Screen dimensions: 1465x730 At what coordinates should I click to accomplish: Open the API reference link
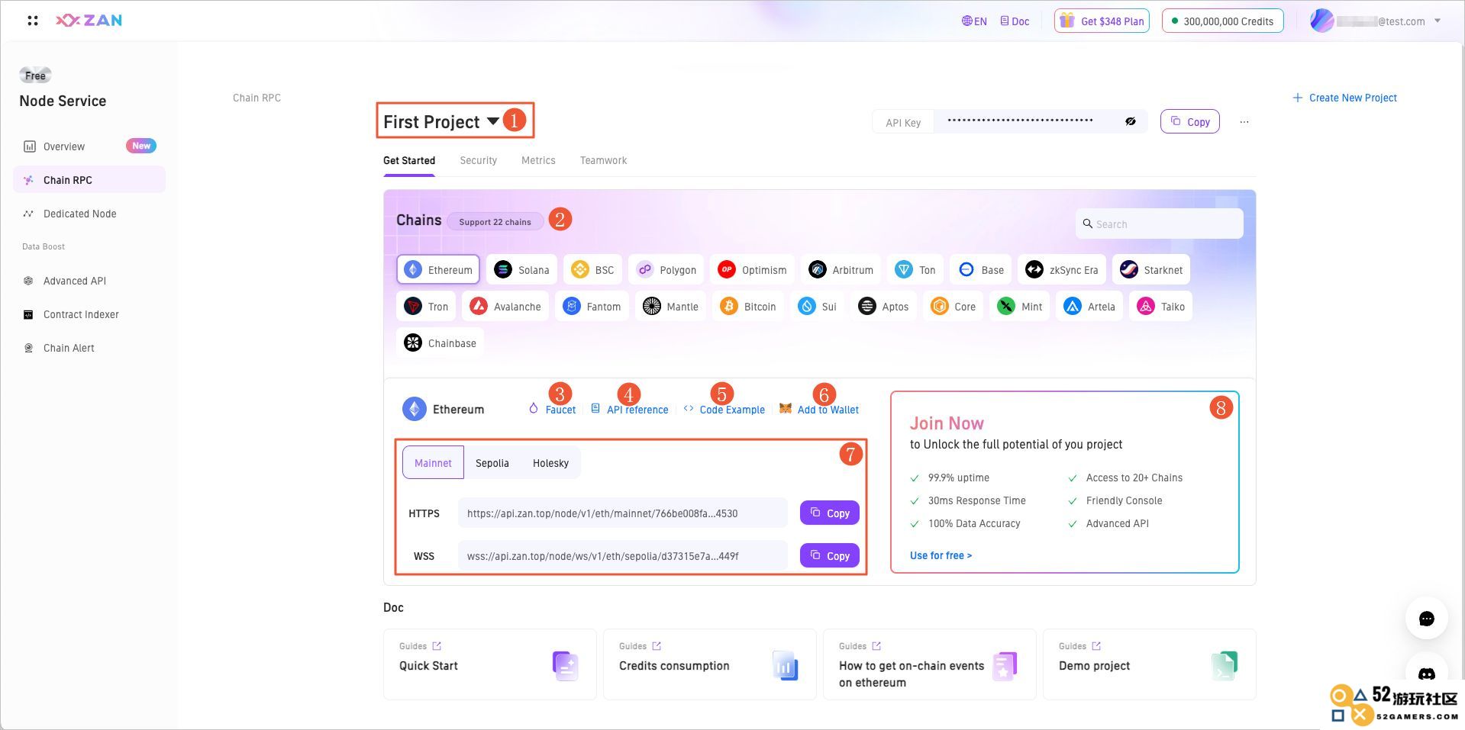[630, 410]
